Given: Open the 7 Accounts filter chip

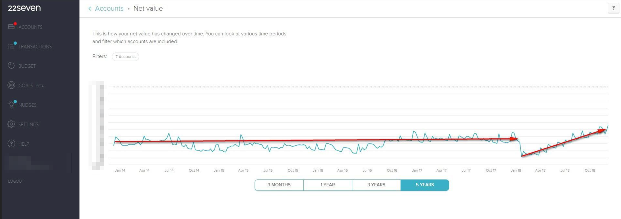Looking at the screenshot, I should tap(125, 57).
